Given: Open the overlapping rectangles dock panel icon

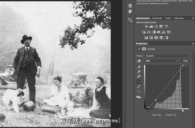Looking at the screenshot, I should (130, 20).
